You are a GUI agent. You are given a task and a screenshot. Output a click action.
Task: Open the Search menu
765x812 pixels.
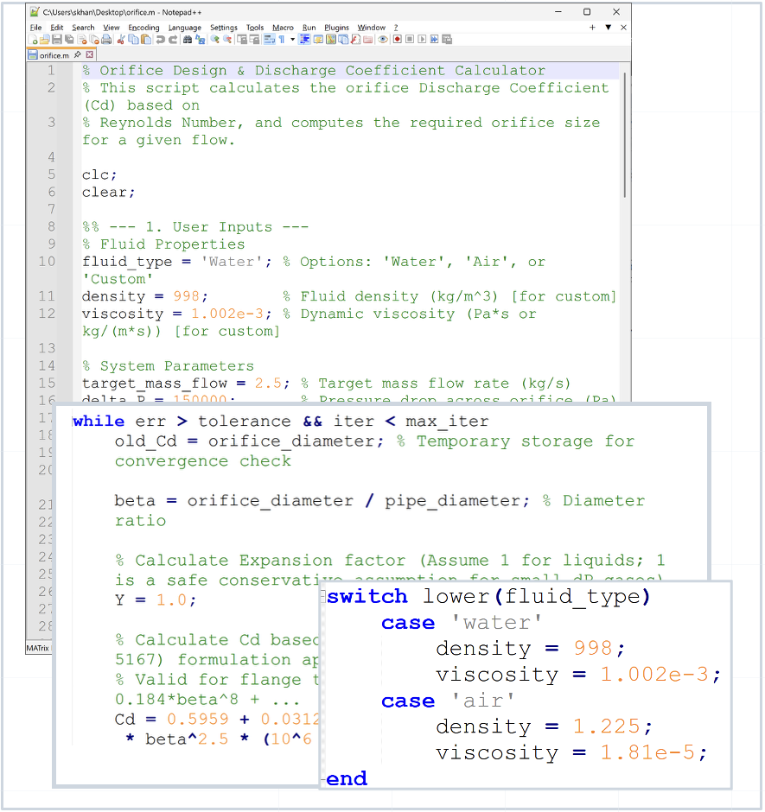pyautogui.click(x=83, y=28)
